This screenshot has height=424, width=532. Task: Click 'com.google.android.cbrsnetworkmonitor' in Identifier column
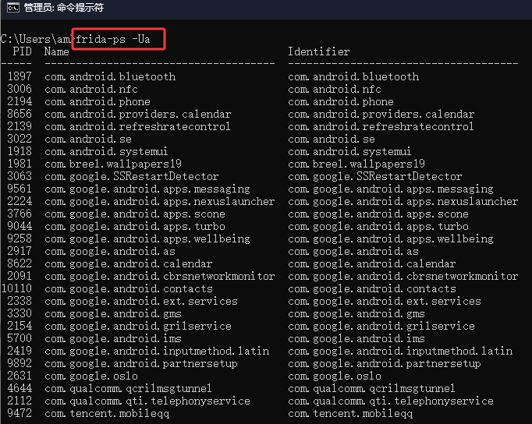403,276
